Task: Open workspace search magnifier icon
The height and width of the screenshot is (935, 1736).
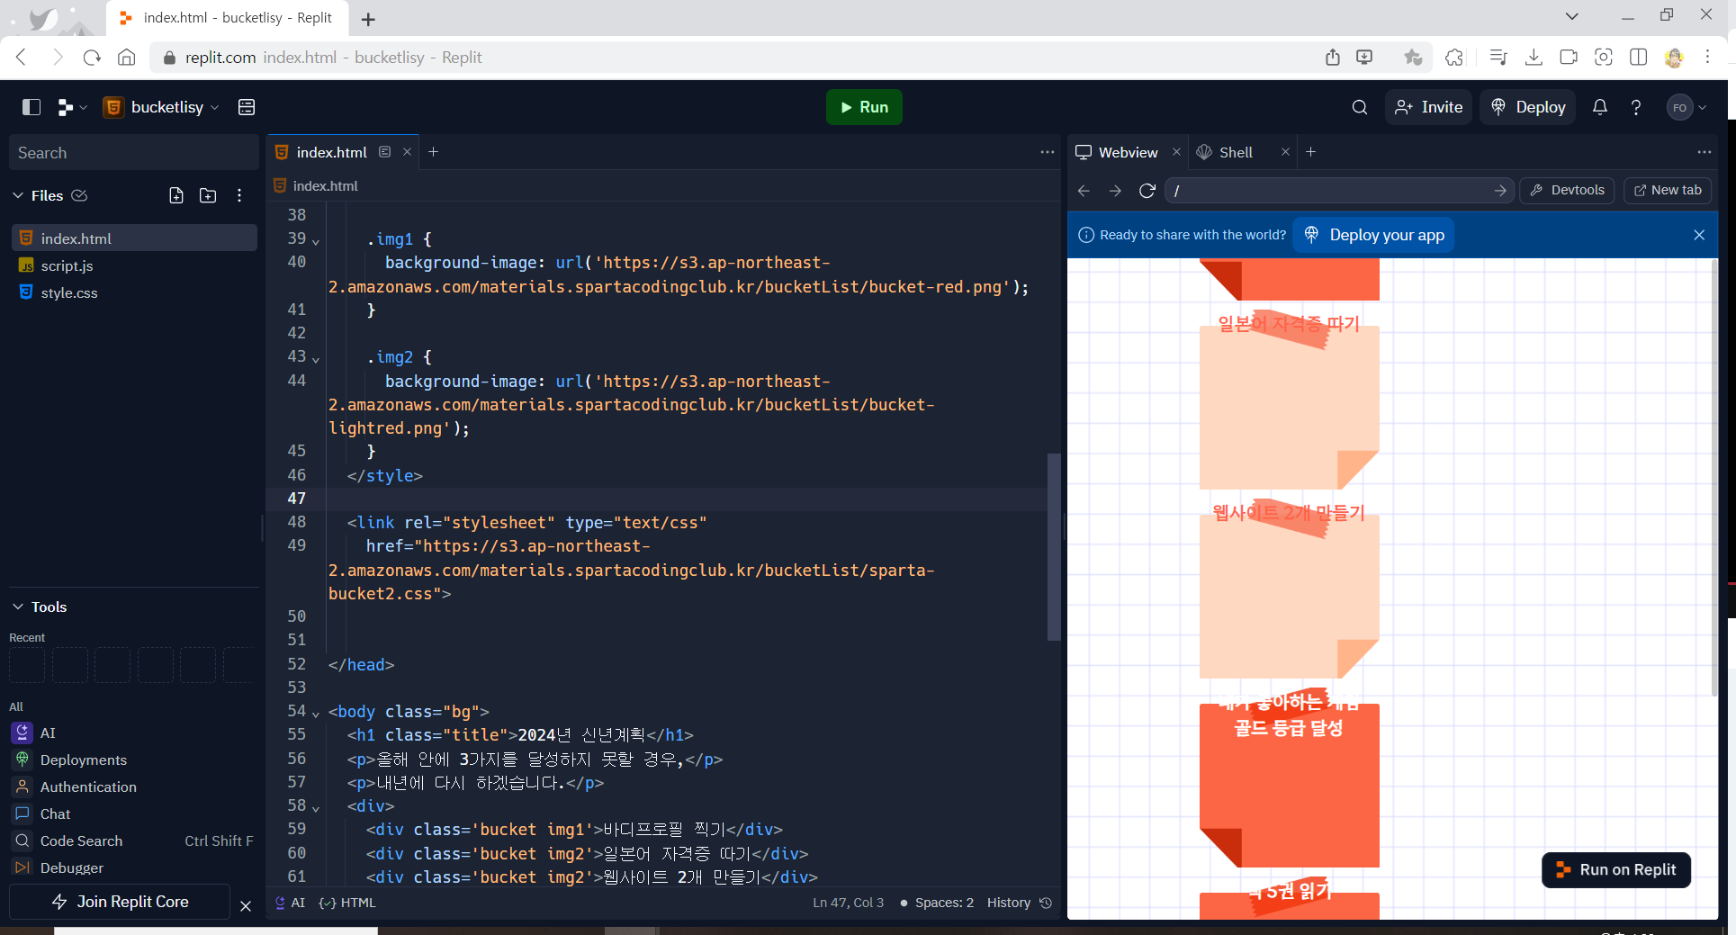Action: click(1360, 107)
